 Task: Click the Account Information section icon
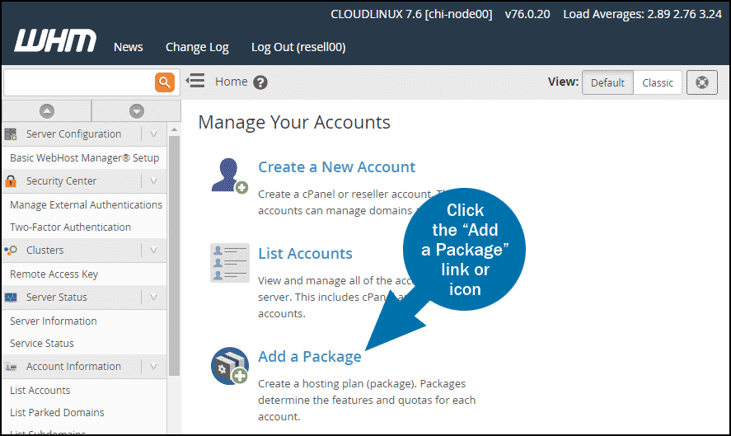pyautogui.click(x=11, y=367)
